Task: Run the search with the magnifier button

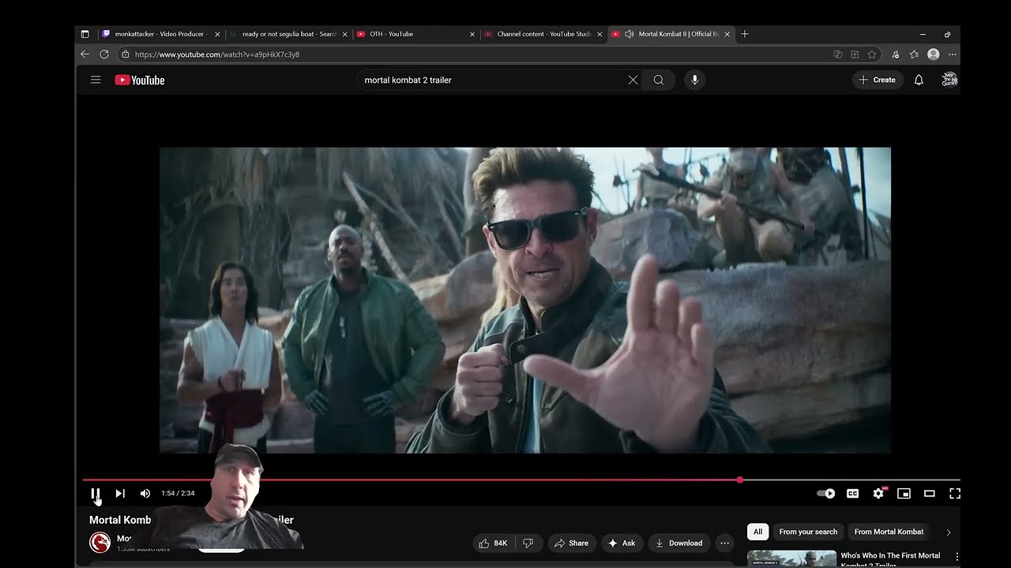Action: [x=659, y=80]
